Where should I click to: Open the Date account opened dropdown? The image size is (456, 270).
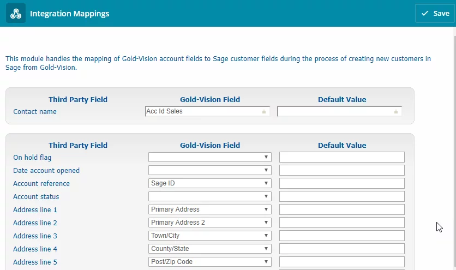coord(209,170)
